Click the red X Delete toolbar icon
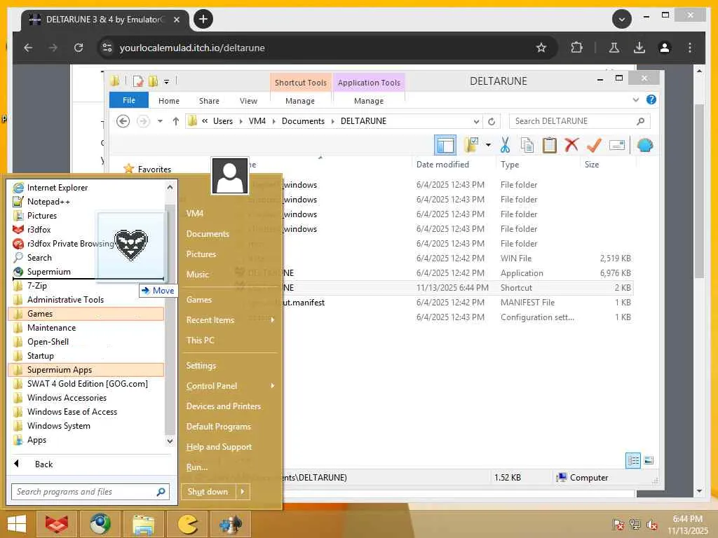 click(571, 145)
